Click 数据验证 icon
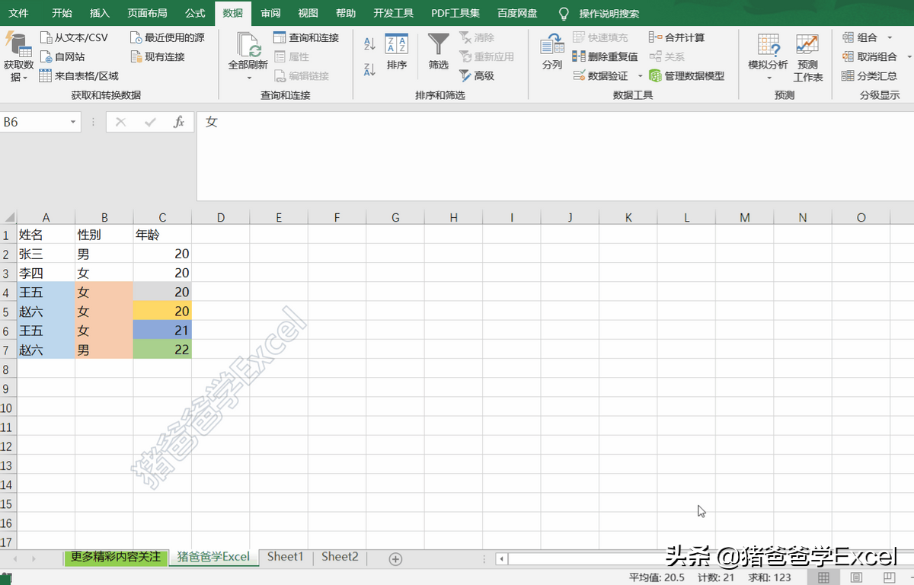The image size is (914, 585). [579, 75]
